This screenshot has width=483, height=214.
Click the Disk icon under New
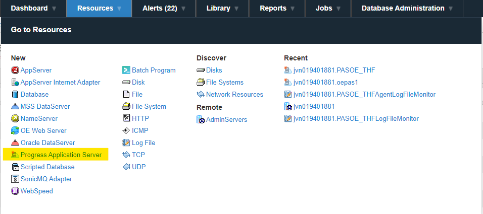point(126,82)
